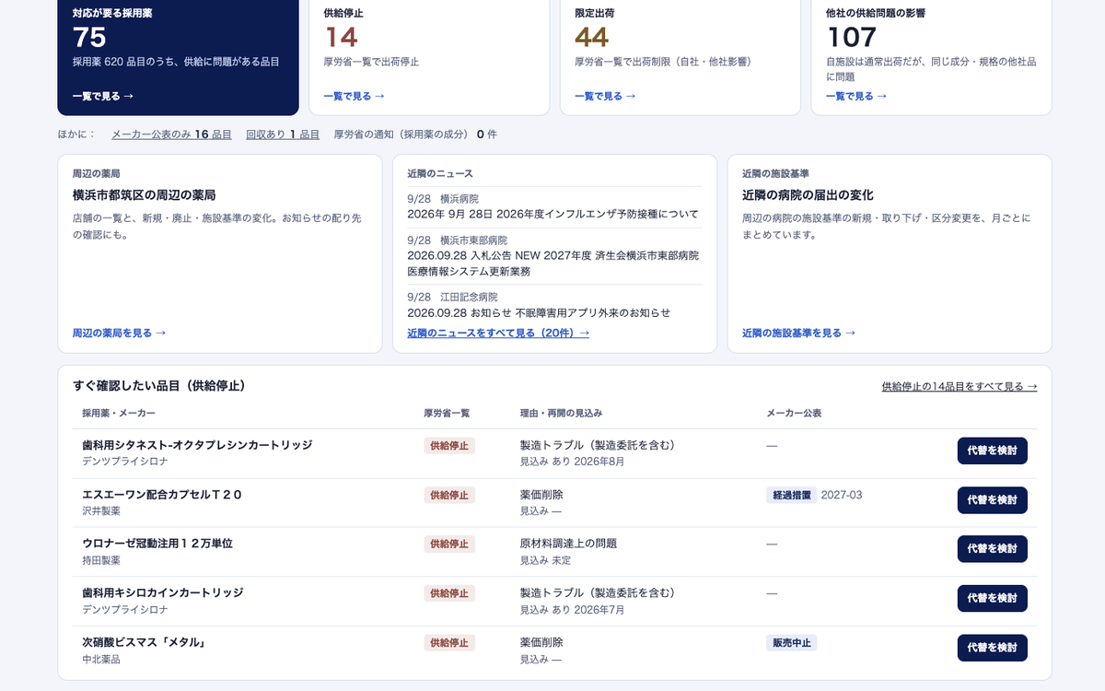Click 見込み あり 2026年7月 text
Viewport: 1105px width, 691px height.
click(x=572, y=609)
